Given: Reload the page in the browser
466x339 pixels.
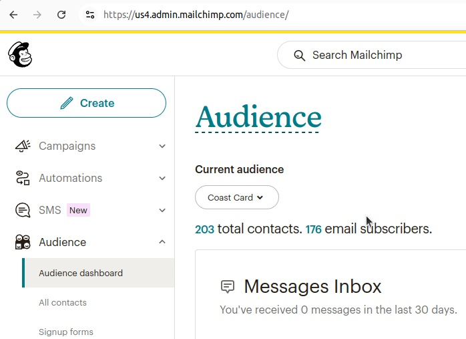Looking at the screenshot, I should [61, 14].
